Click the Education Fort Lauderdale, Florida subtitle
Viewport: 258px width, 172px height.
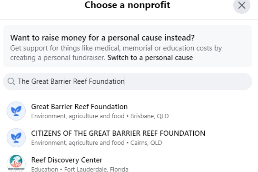(x=79, y=169)
